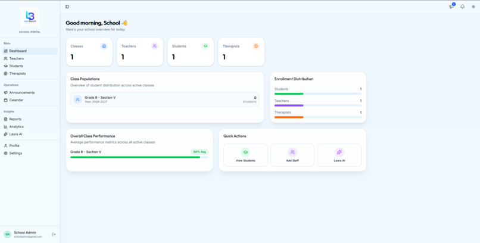480x243 pixels.
Task: Open Teachers in the sidebar
Action: coord(30,58)
